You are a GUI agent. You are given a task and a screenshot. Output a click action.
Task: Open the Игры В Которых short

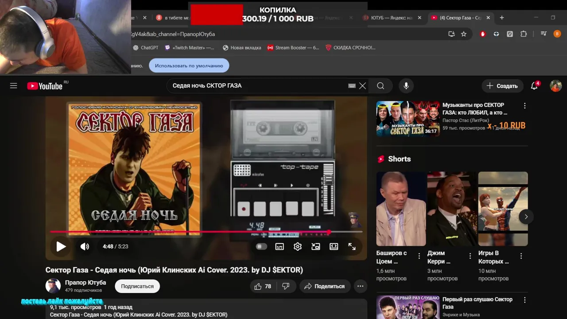click(x=503, y=209)
